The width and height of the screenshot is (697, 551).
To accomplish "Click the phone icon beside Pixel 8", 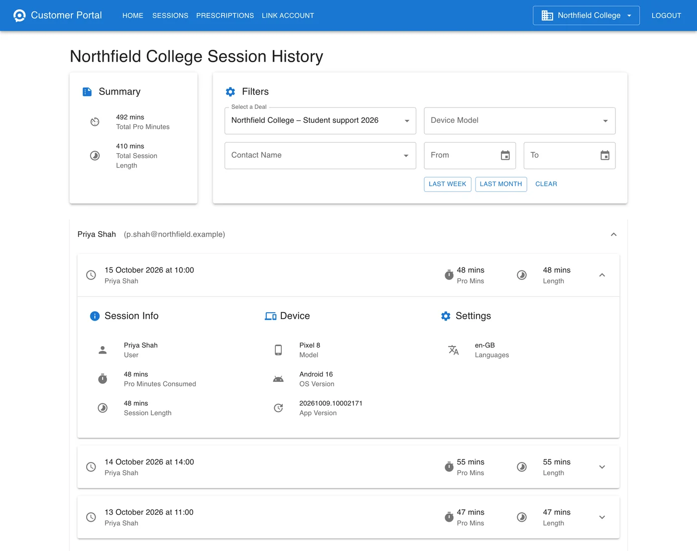I will [x=278, y=350].
